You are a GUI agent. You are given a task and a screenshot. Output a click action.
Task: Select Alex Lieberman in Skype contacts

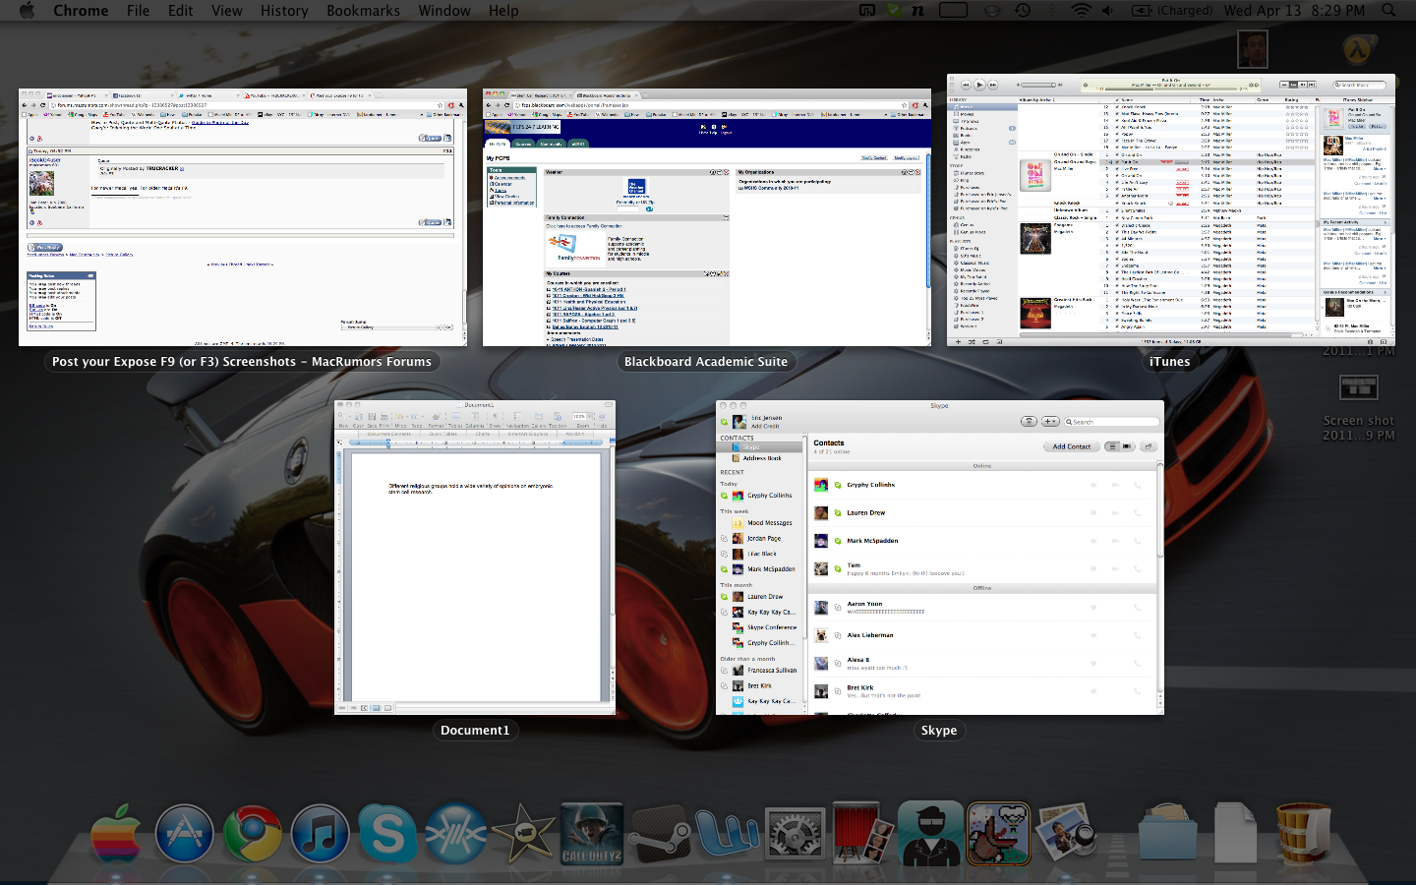pyautogui.click(x=981, y=635)
